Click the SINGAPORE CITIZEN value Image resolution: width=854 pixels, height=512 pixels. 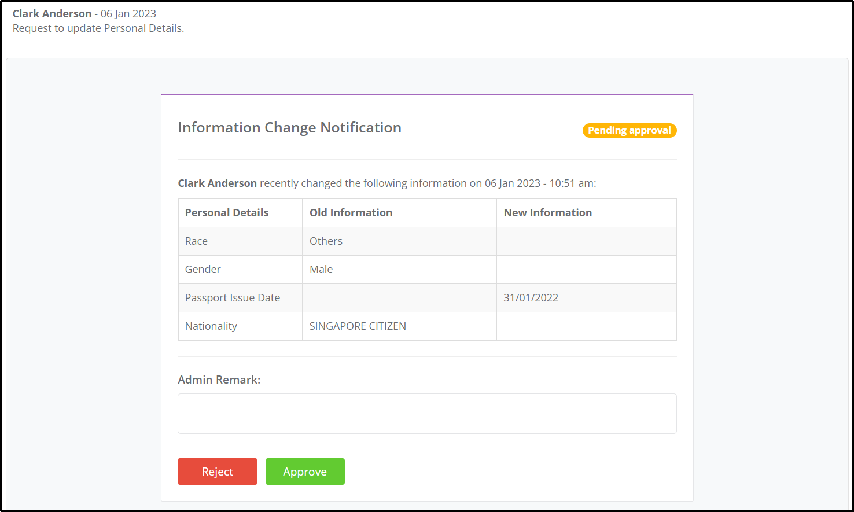pyautogui.click(x=358, y=326)
